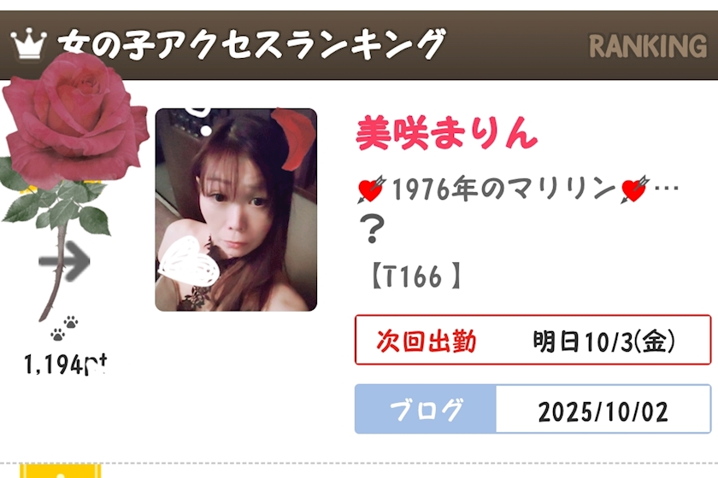Click the 1,194pt points score

pos(66,364)
